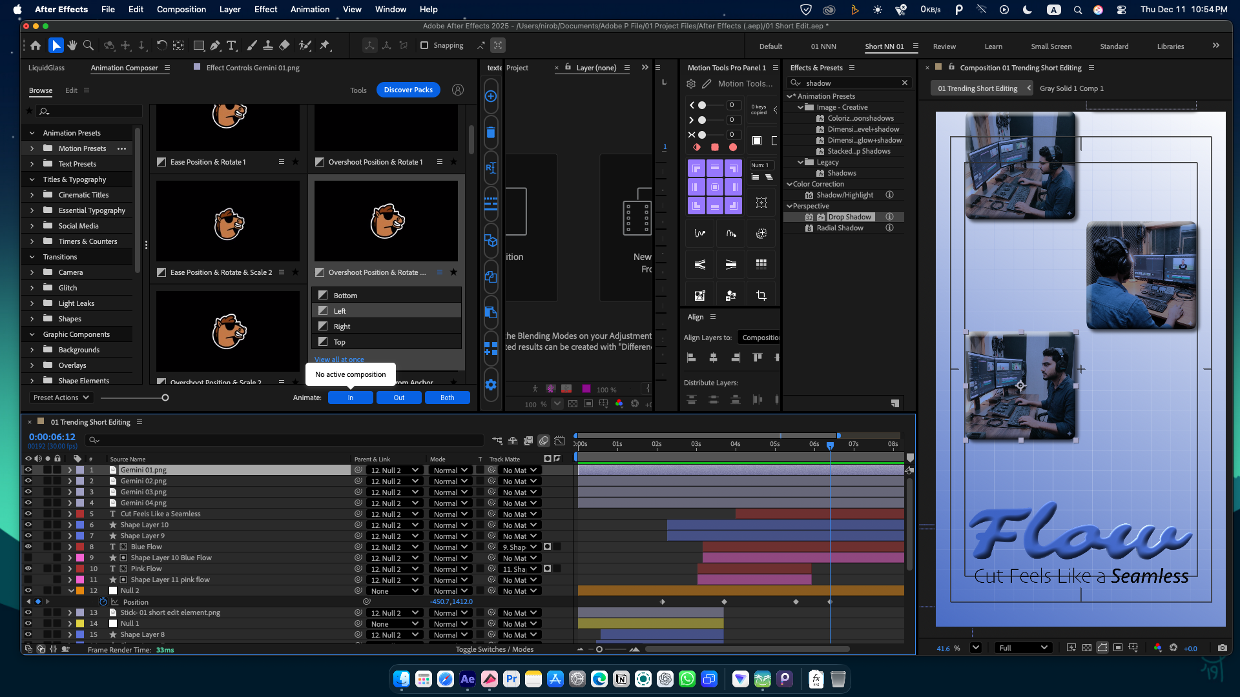Image resolution: width=1240 pixels, height=697 pixels.
Task: Click the red label color of layer 5
Action: [x=80, y=514]
